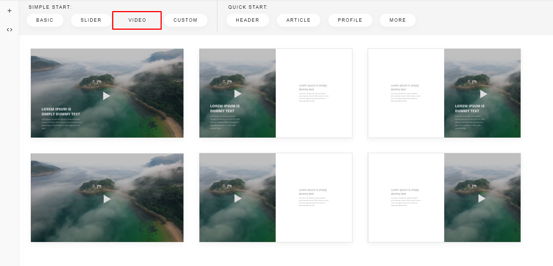Choose white text panel of bottom-right template
The image size is (553, 266).
coord(406,197)
